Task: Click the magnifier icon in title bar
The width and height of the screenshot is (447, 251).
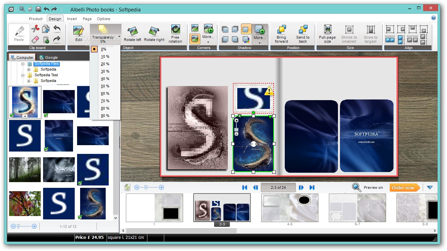Action: coord(22,9)
